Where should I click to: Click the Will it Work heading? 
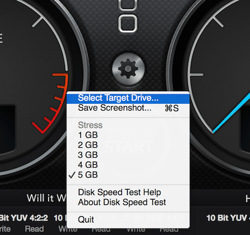(46, 198)
